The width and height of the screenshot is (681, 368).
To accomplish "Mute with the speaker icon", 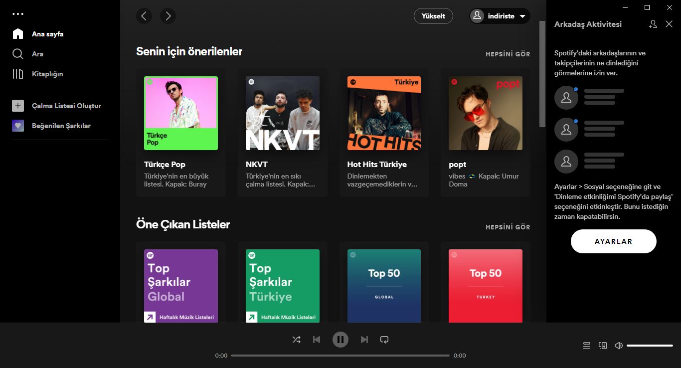I will [619, 345].
